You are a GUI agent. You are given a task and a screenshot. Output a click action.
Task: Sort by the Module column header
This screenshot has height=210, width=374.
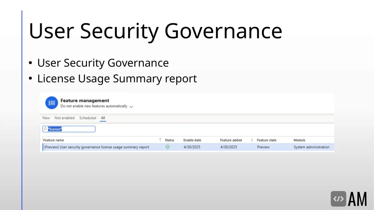299,140
